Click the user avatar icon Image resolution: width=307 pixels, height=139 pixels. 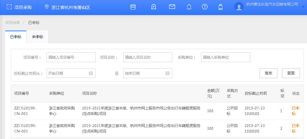[x=239, y=7]
